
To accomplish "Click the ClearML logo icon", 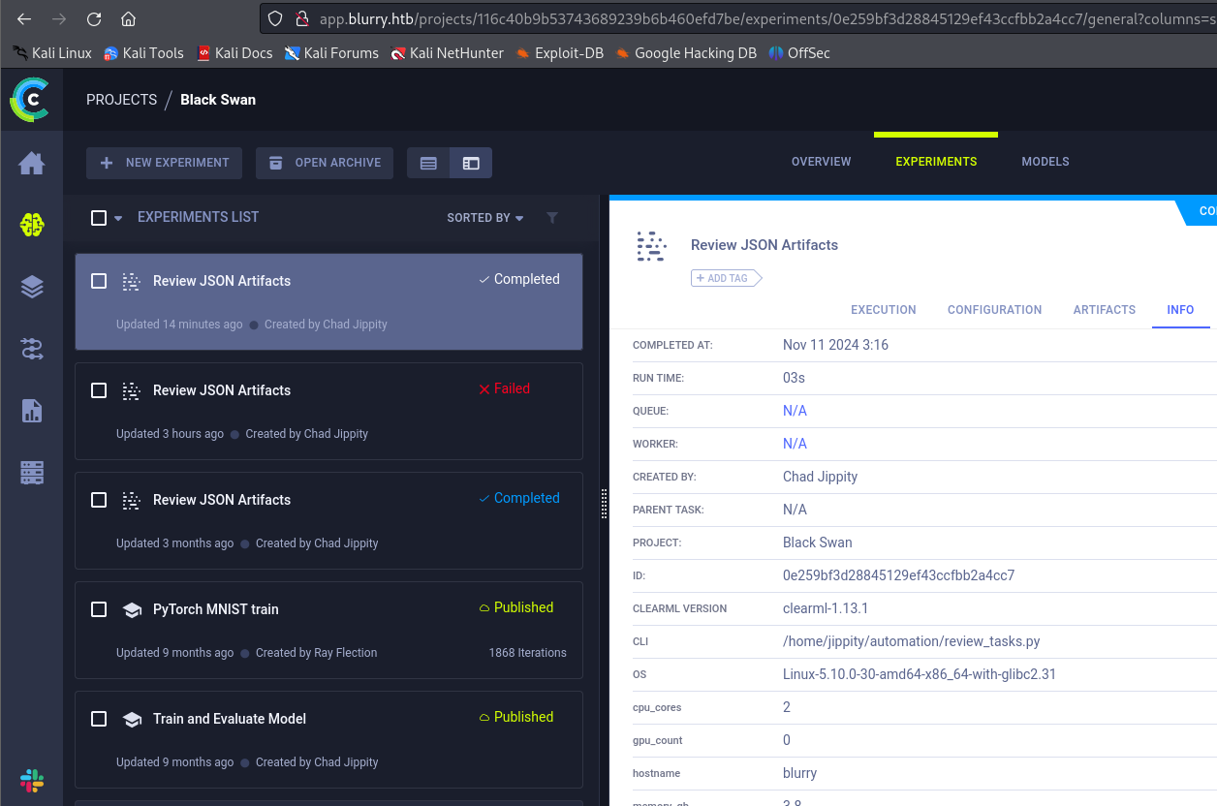I will (29, 100).
